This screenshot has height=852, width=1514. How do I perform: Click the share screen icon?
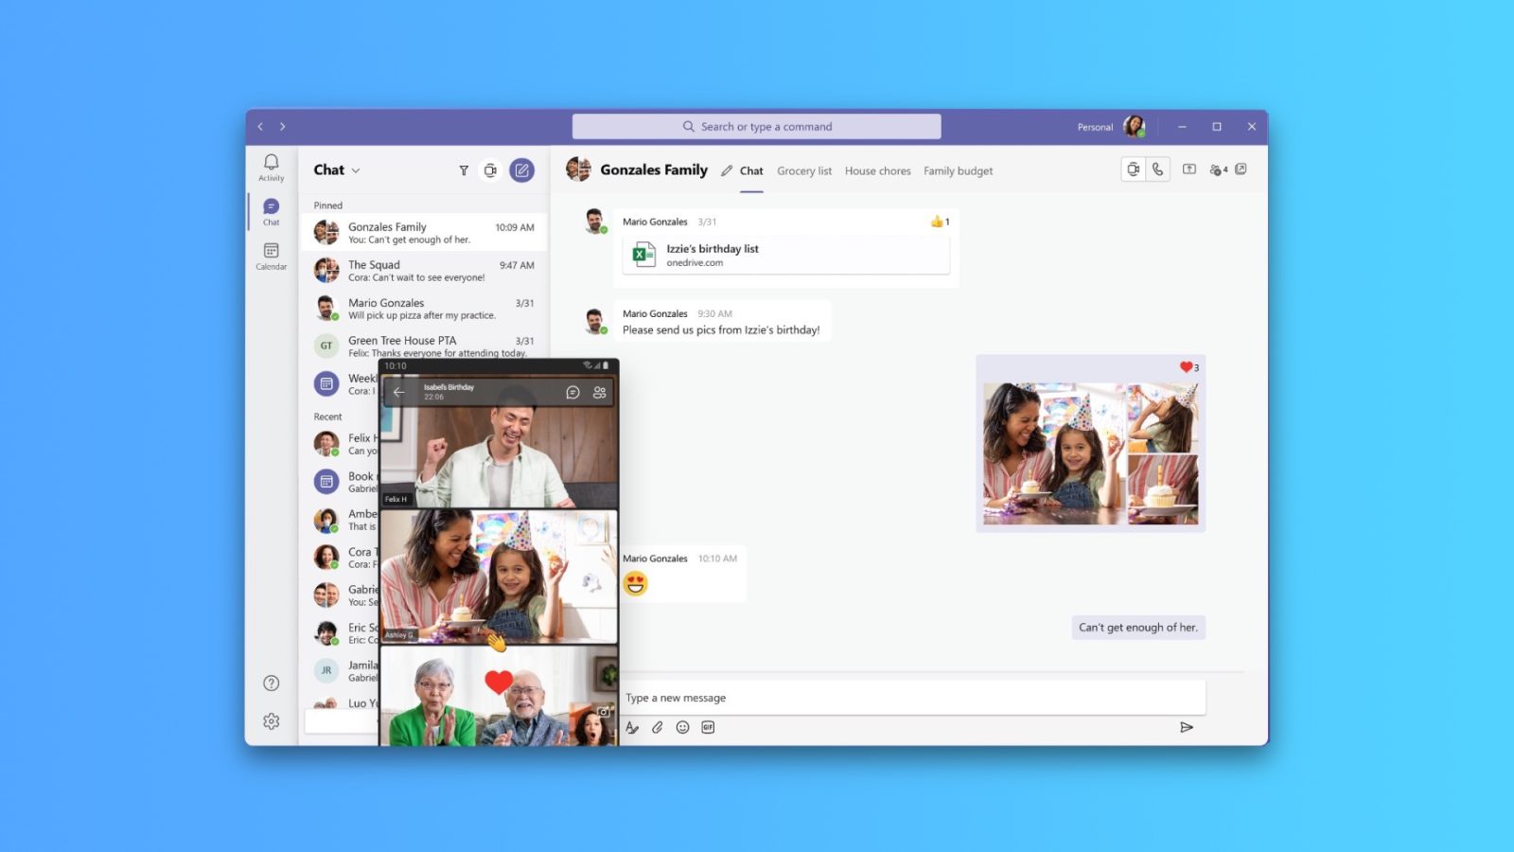tap(1189, 169)
